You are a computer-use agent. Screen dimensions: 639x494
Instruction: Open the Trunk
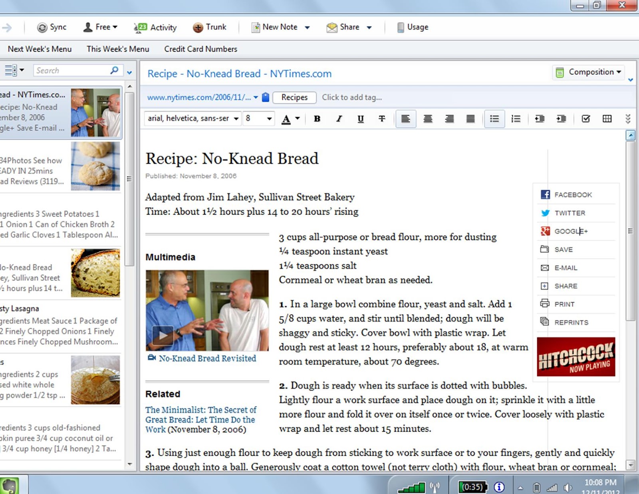pos(210,27)
